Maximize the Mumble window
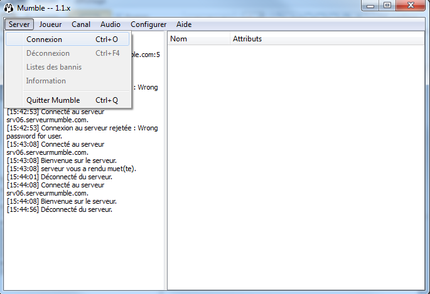430x294 pixels. tap(387, 6)
